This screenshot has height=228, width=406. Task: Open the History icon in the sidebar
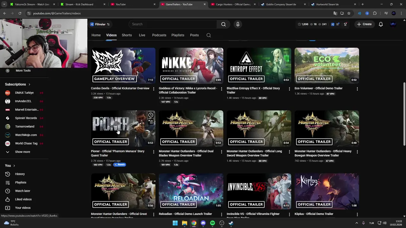(8, 174)
